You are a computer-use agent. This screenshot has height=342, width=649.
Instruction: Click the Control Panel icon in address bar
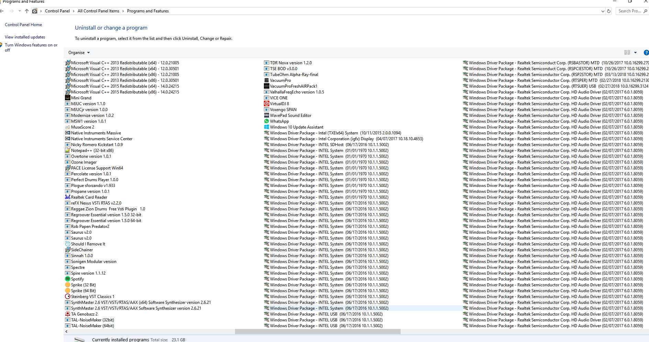(x=35, y=11)
